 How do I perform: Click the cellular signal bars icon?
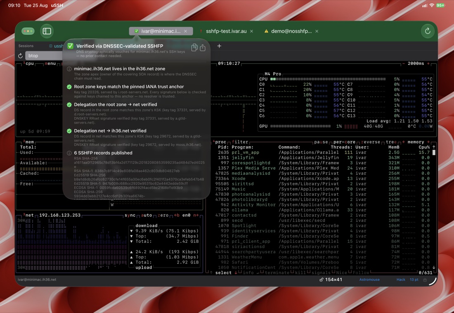coord(425,5)
